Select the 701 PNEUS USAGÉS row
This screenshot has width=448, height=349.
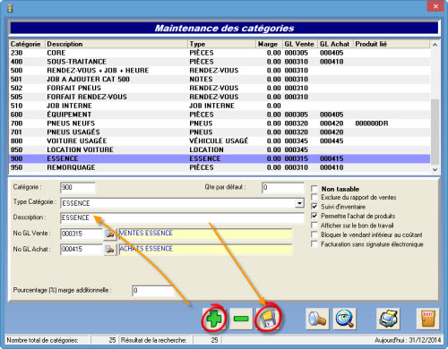pyautogui.click(x=220, y=132)
